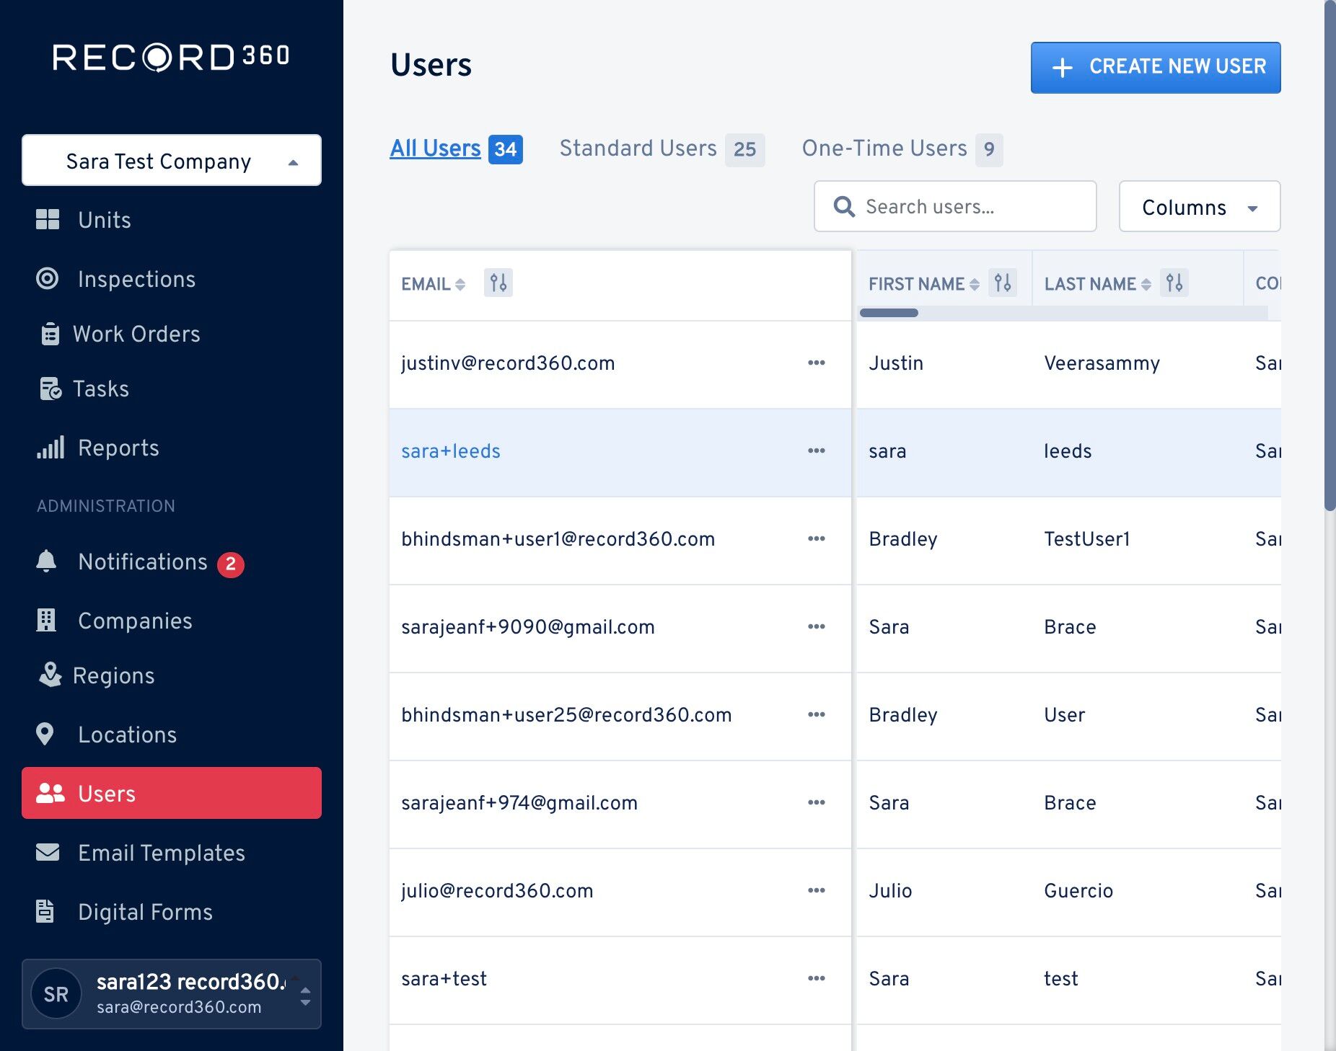1336x1051 pixels.
Task: Click Create New User button
Action: (1156, 67)
